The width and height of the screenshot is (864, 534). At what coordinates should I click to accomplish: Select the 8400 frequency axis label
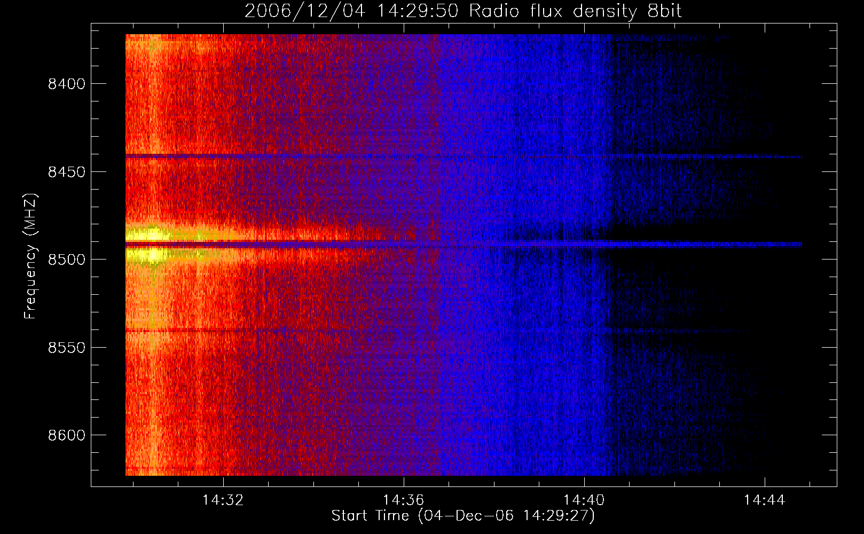67,84
